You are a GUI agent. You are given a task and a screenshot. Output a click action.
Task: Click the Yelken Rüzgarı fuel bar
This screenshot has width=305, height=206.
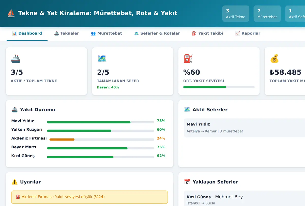point(100,131)
